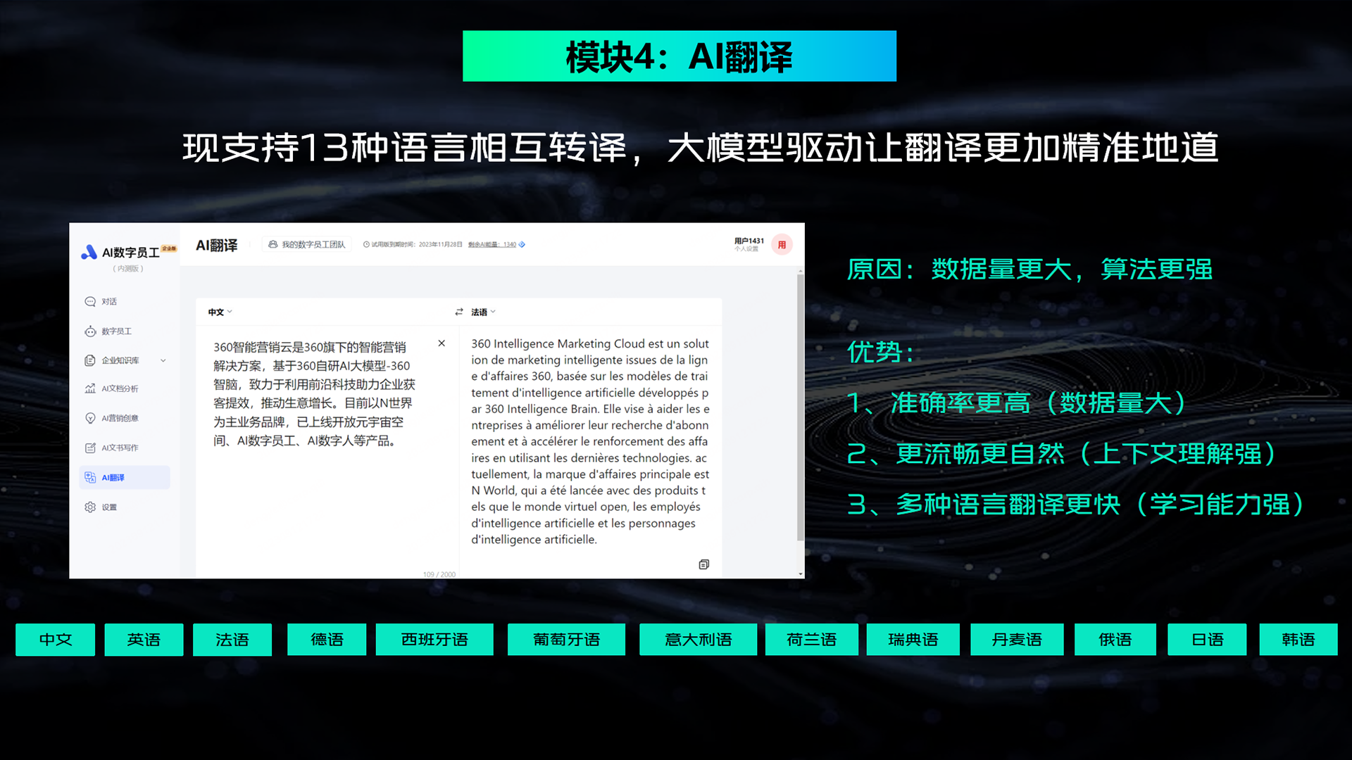Click the 中文 language tag at bottom
The height and width of the screenshot is (760, 1352).
point(56,640)
